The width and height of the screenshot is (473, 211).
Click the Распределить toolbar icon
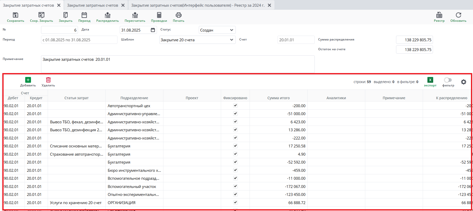pos(107,15)
